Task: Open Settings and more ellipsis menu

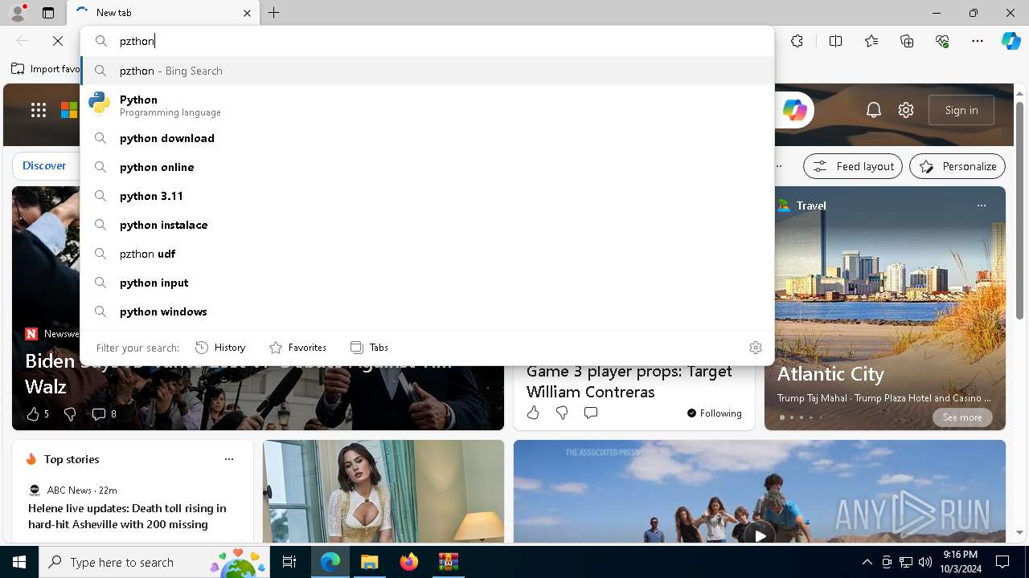Action: point(978,41)
